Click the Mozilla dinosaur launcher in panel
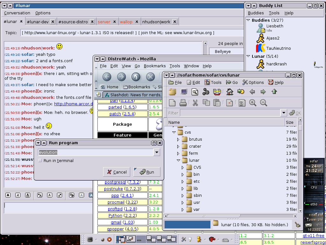 pos(212,239)
